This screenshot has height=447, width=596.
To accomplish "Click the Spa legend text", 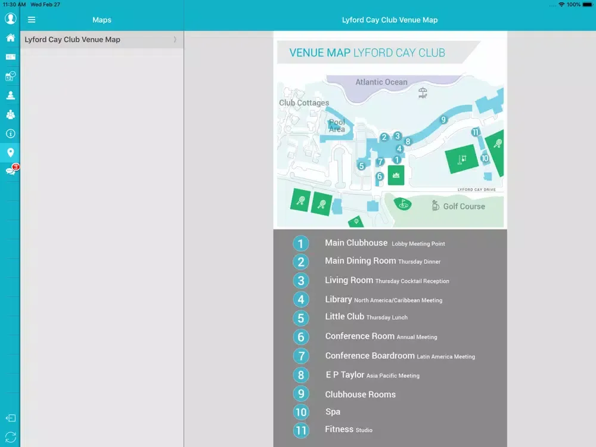I will [333, 412].
